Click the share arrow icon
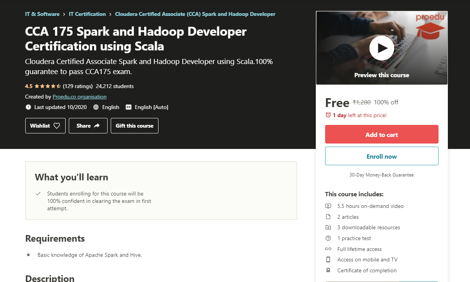 97,126
